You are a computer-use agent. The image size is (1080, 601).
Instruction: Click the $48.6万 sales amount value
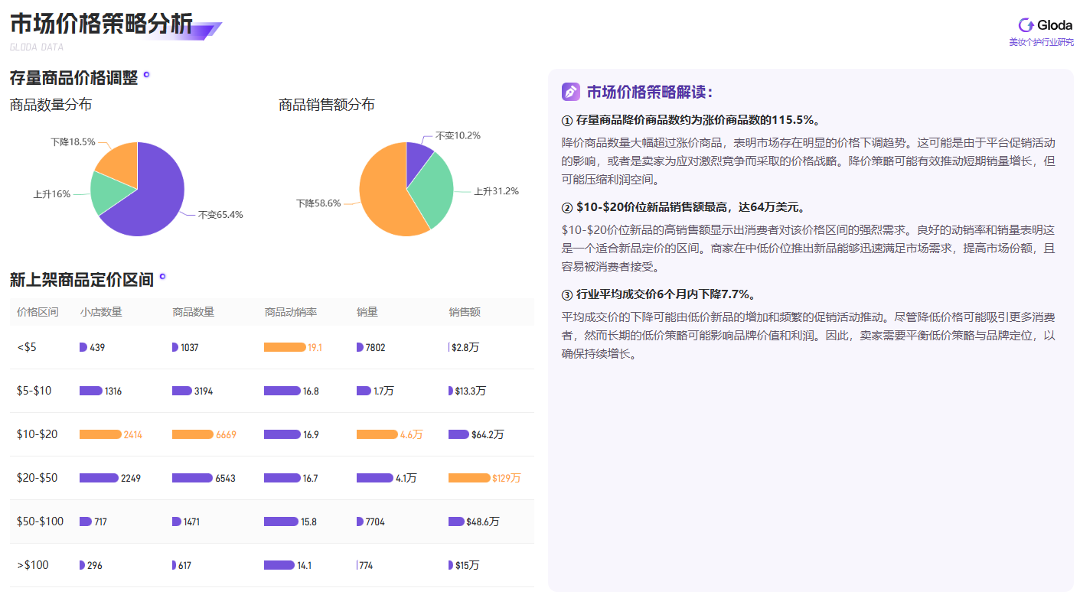coord(483,521)
